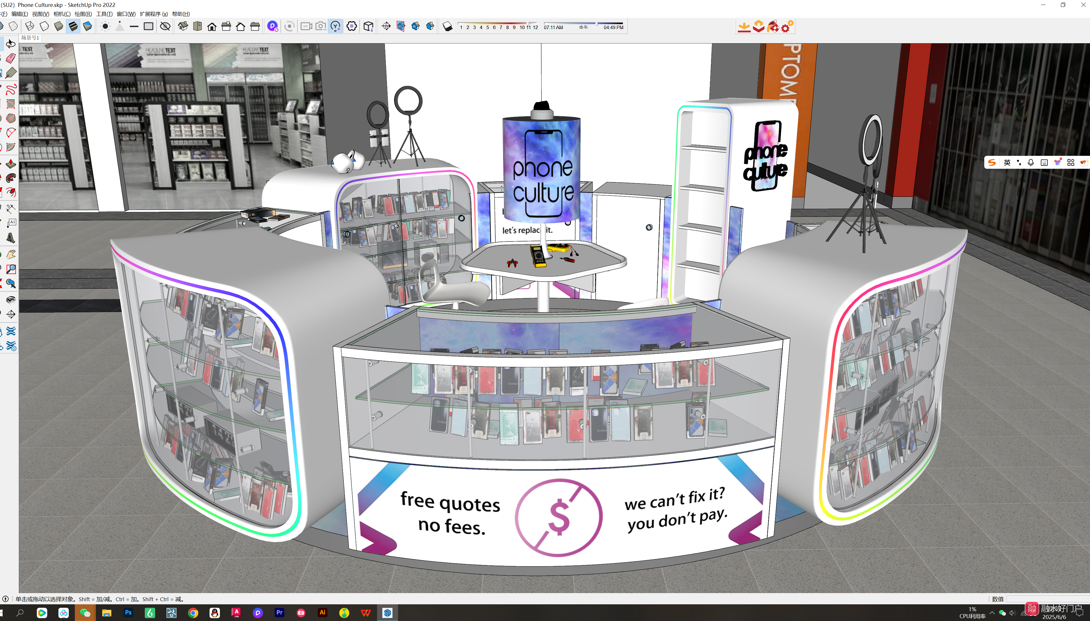
Task: Select the 场景号1 scene tab
Action: click(30, 37)
